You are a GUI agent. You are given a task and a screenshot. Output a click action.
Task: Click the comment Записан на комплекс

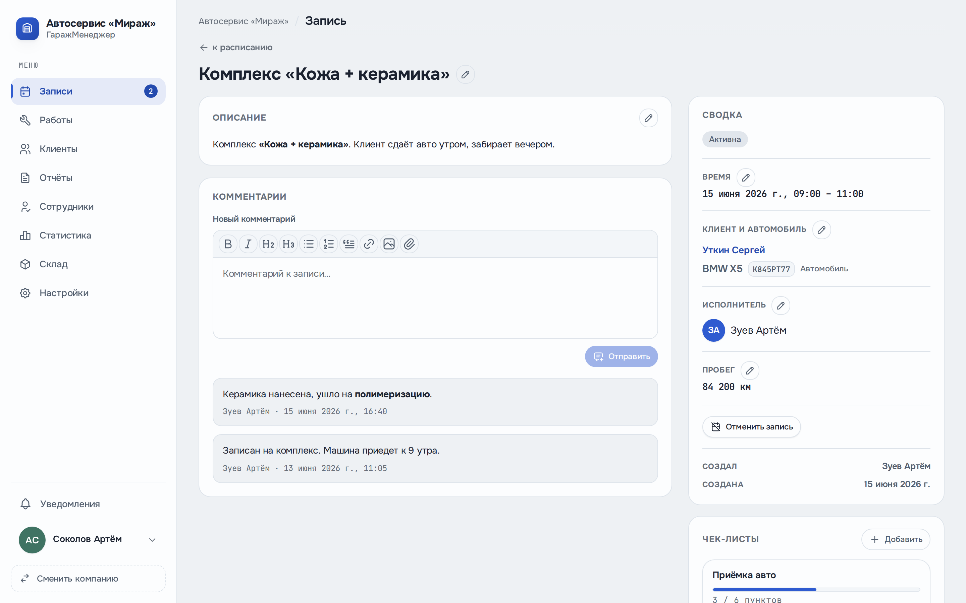tap(435, 459)
